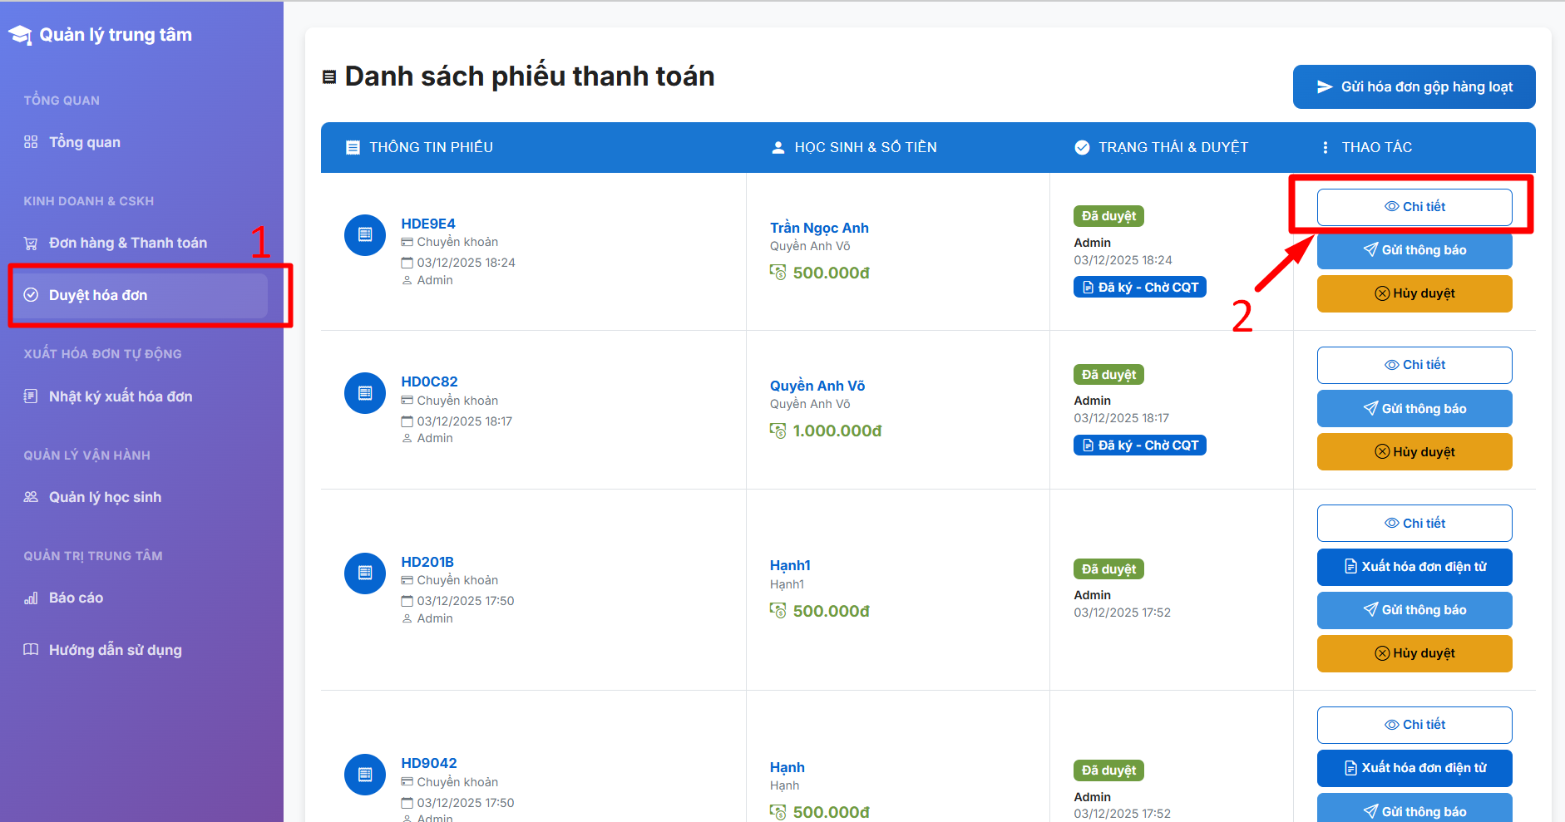Open Tổng quan in the sidebar
The image size is (1565, 822).
pyautogui.click(x=84, y=142)
